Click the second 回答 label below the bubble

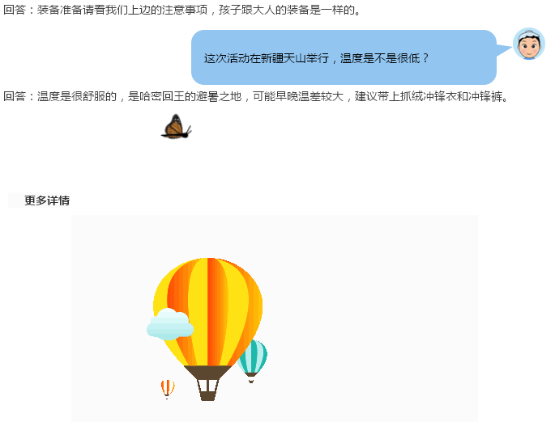click(15, 96)
